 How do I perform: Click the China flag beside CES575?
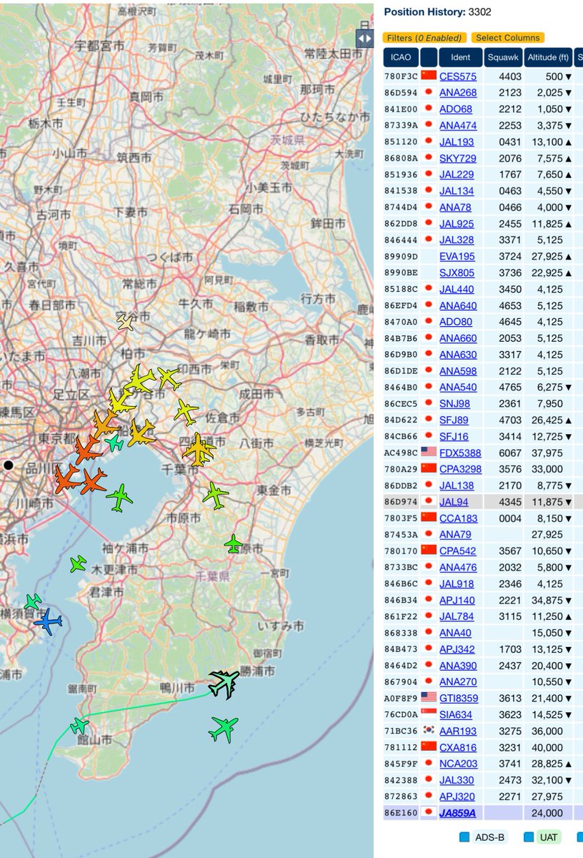click(x=427, y=73)
